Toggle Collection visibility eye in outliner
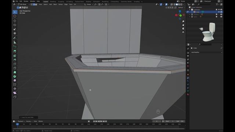Viewport: 235px width, 132px height. 219,10
